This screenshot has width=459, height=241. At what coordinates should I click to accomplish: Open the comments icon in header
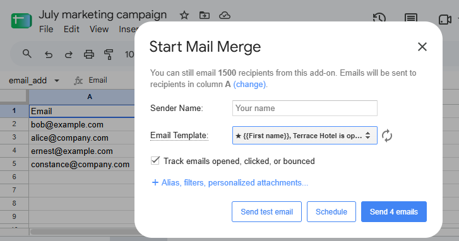click(x=410, y=18)
